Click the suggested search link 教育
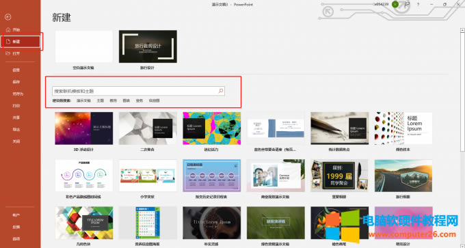This screenshot has height=248, width=465. [114, 100]
